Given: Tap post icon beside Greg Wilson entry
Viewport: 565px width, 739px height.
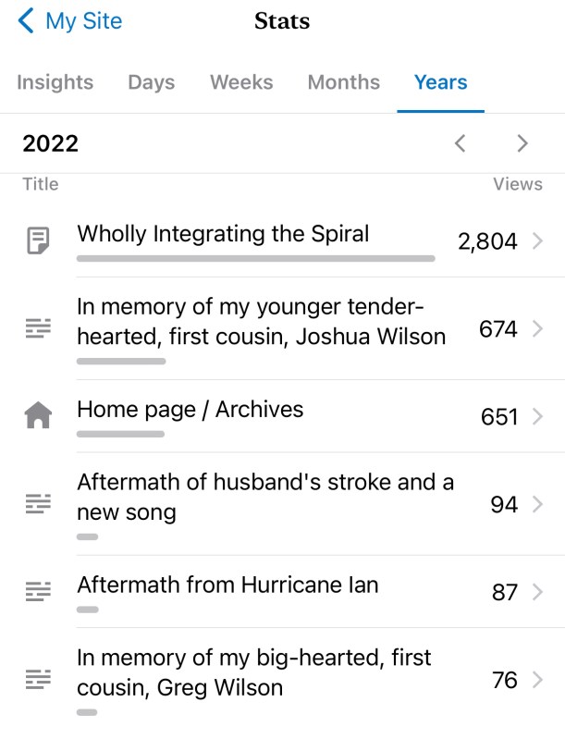Looking at the screenshot, I should pos(38,680).
